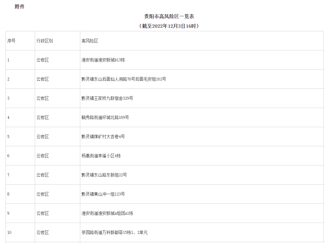Select the cell 渔安街道渔安新城A组团A1栋
Screen dimensions: 325x243
click(107, 214)
